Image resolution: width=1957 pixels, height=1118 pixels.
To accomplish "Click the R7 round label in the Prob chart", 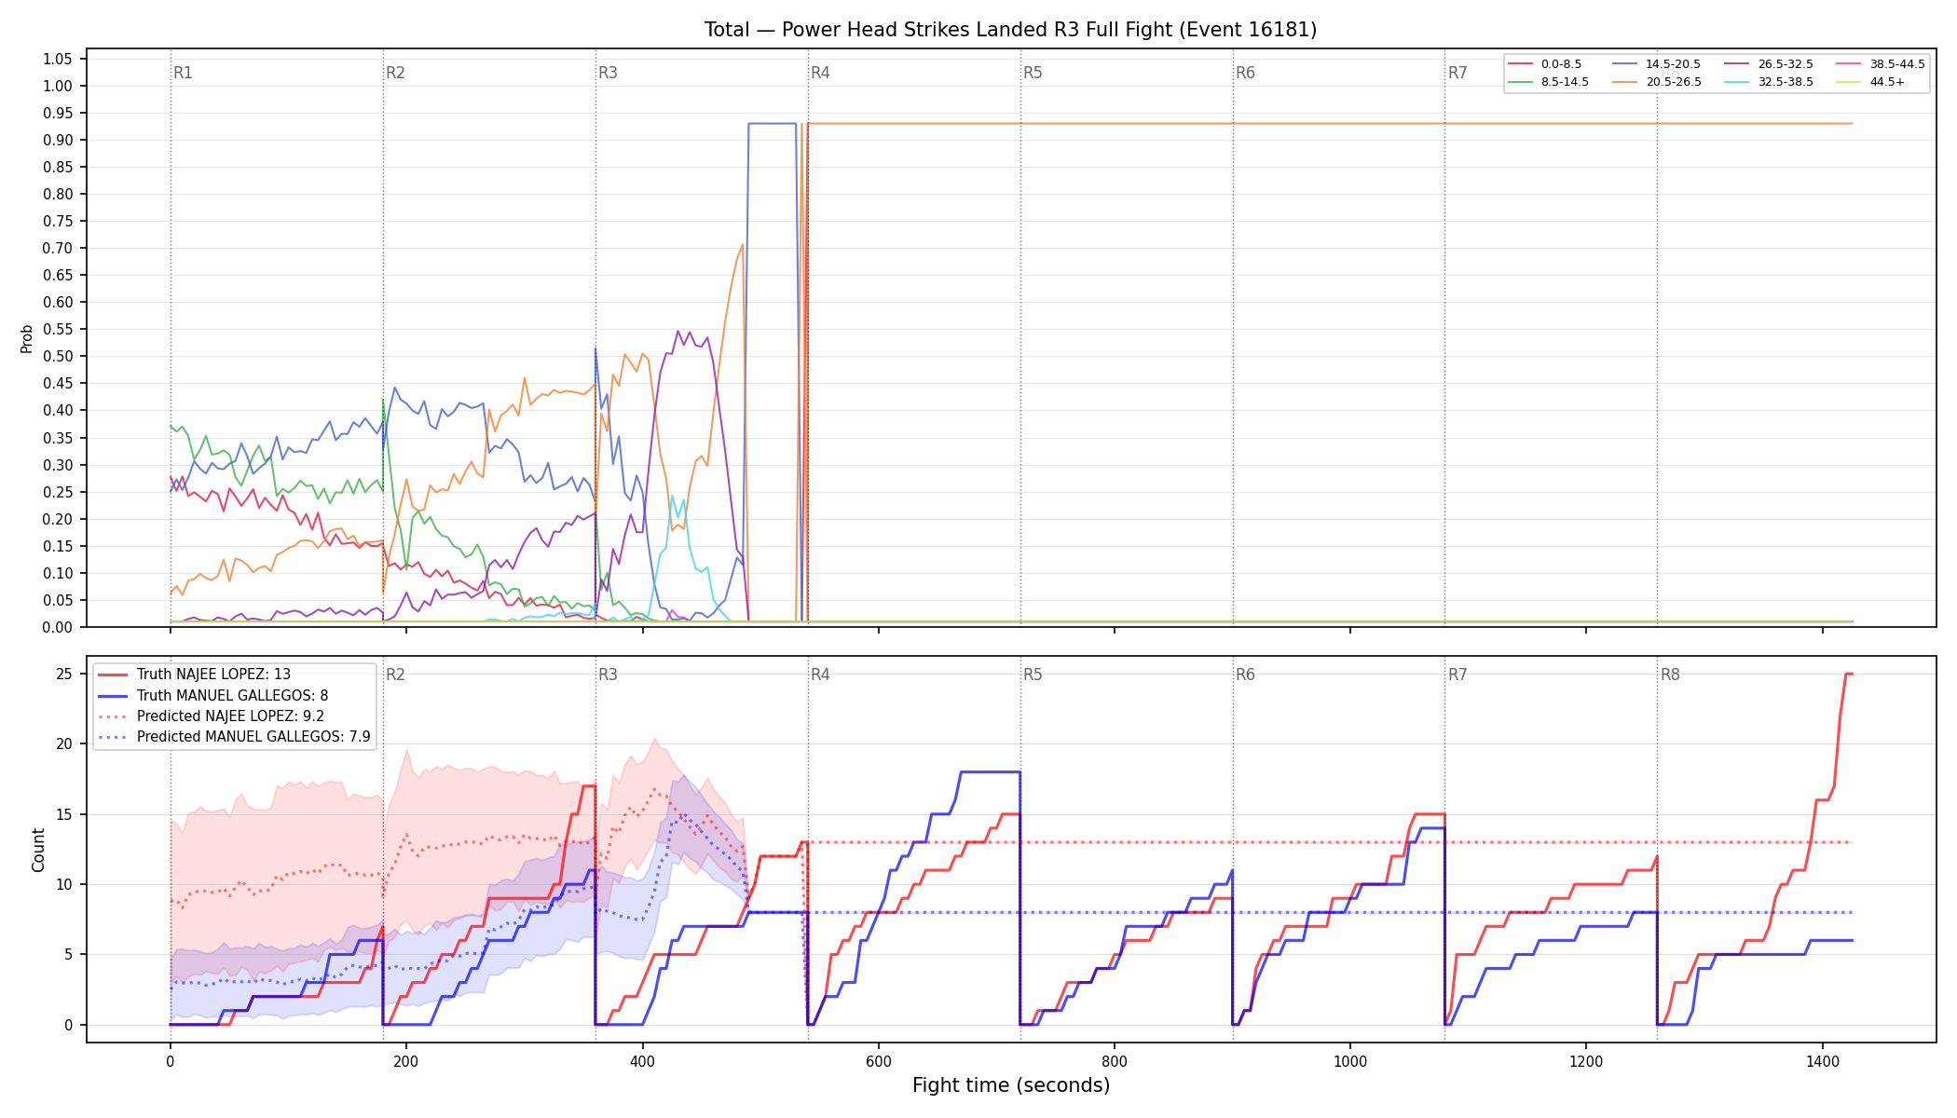I will point(1457,73).
